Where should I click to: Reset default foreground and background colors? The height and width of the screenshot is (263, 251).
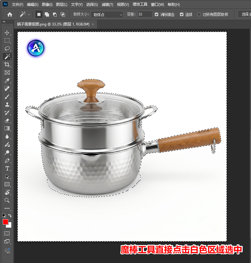pyautogui.click(x=4, y=216)
